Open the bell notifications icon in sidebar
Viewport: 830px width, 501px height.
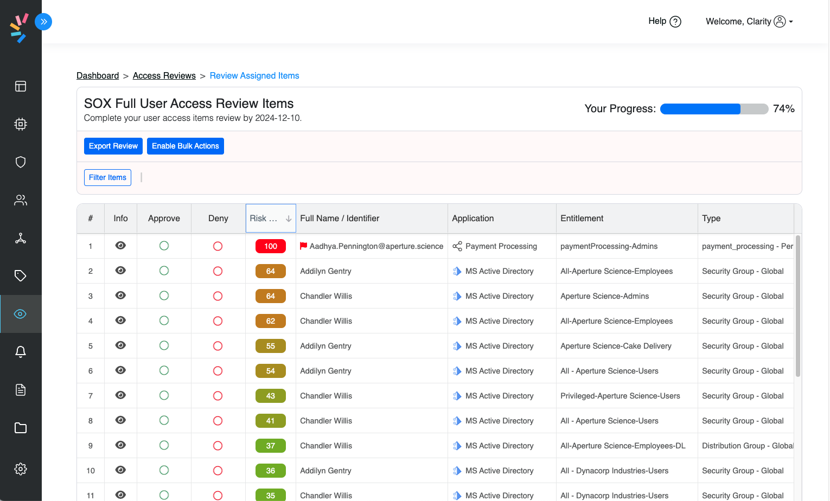pyautogui.click(x=21, y=352)
